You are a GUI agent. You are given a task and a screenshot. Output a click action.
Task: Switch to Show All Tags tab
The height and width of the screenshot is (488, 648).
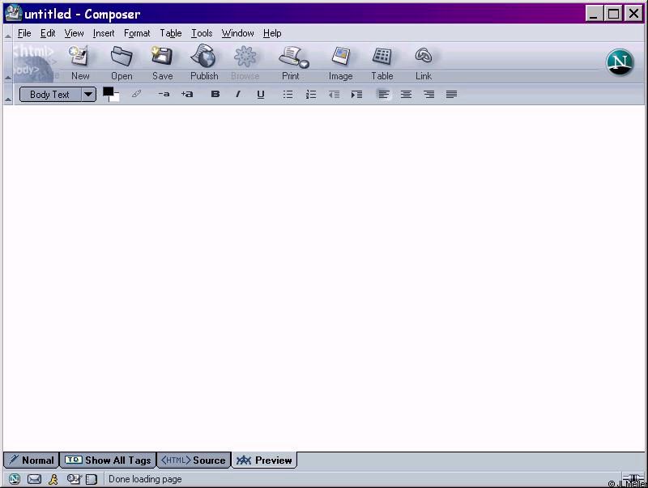pyautogui.click(x=108, y=460)
